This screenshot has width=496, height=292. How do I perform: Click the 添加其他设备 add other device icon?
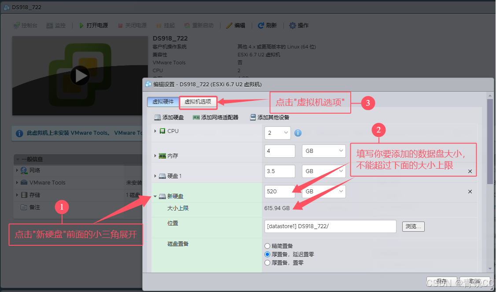pyautogui.click(x=253, y=118)
